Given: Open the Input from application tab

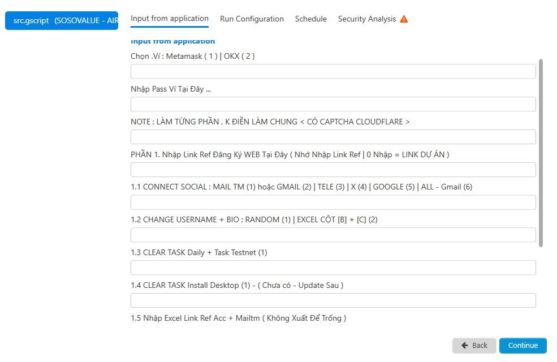Looking at the screenshot, I should pos(170,19).
